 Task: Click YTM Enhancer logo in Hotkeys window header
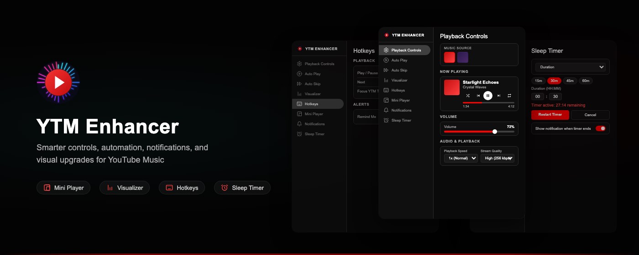coord(300,49)
